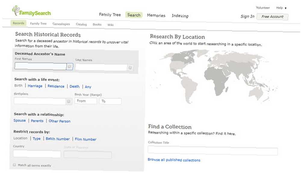This screenshot has height=175, width=301.
Task: Select Death life event
Action: (x=74, y=86)
